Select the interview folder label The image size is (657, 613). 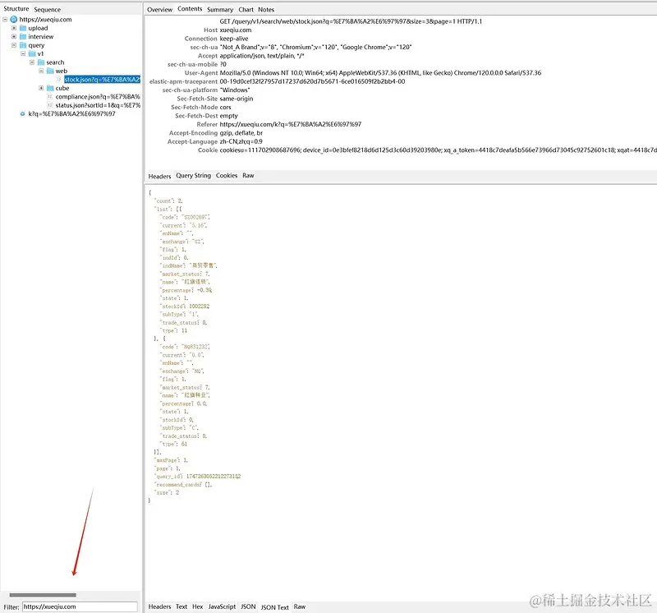tap(41, 36)
